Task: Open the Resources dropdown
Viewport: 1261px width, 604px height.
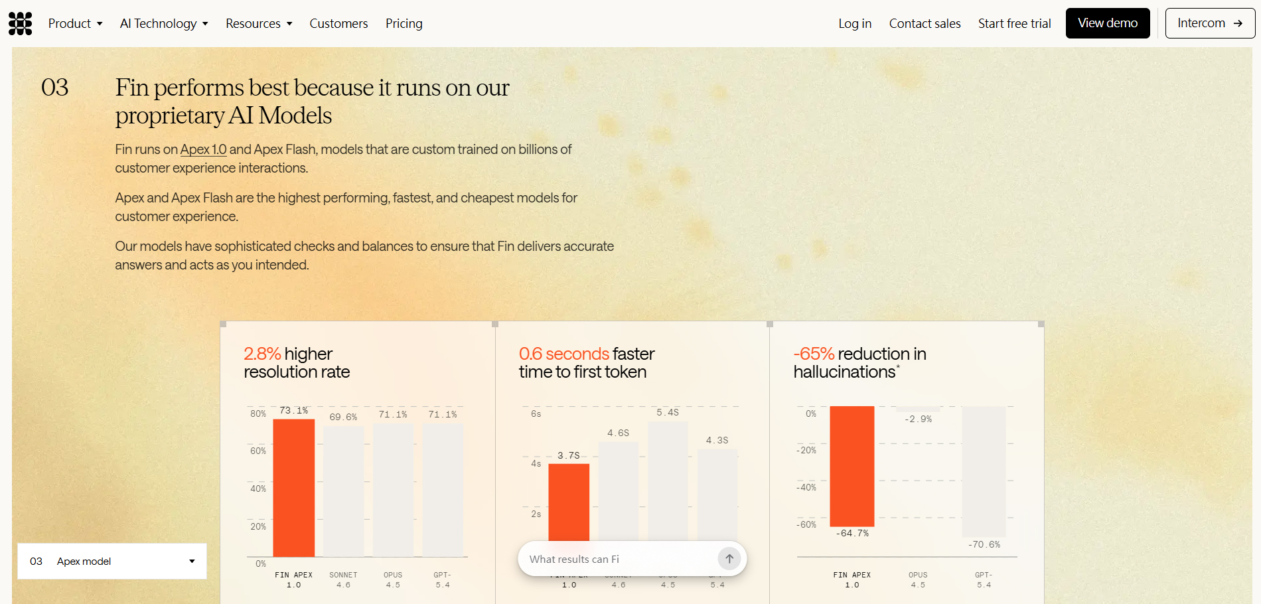Action: (x=259, y=23)
